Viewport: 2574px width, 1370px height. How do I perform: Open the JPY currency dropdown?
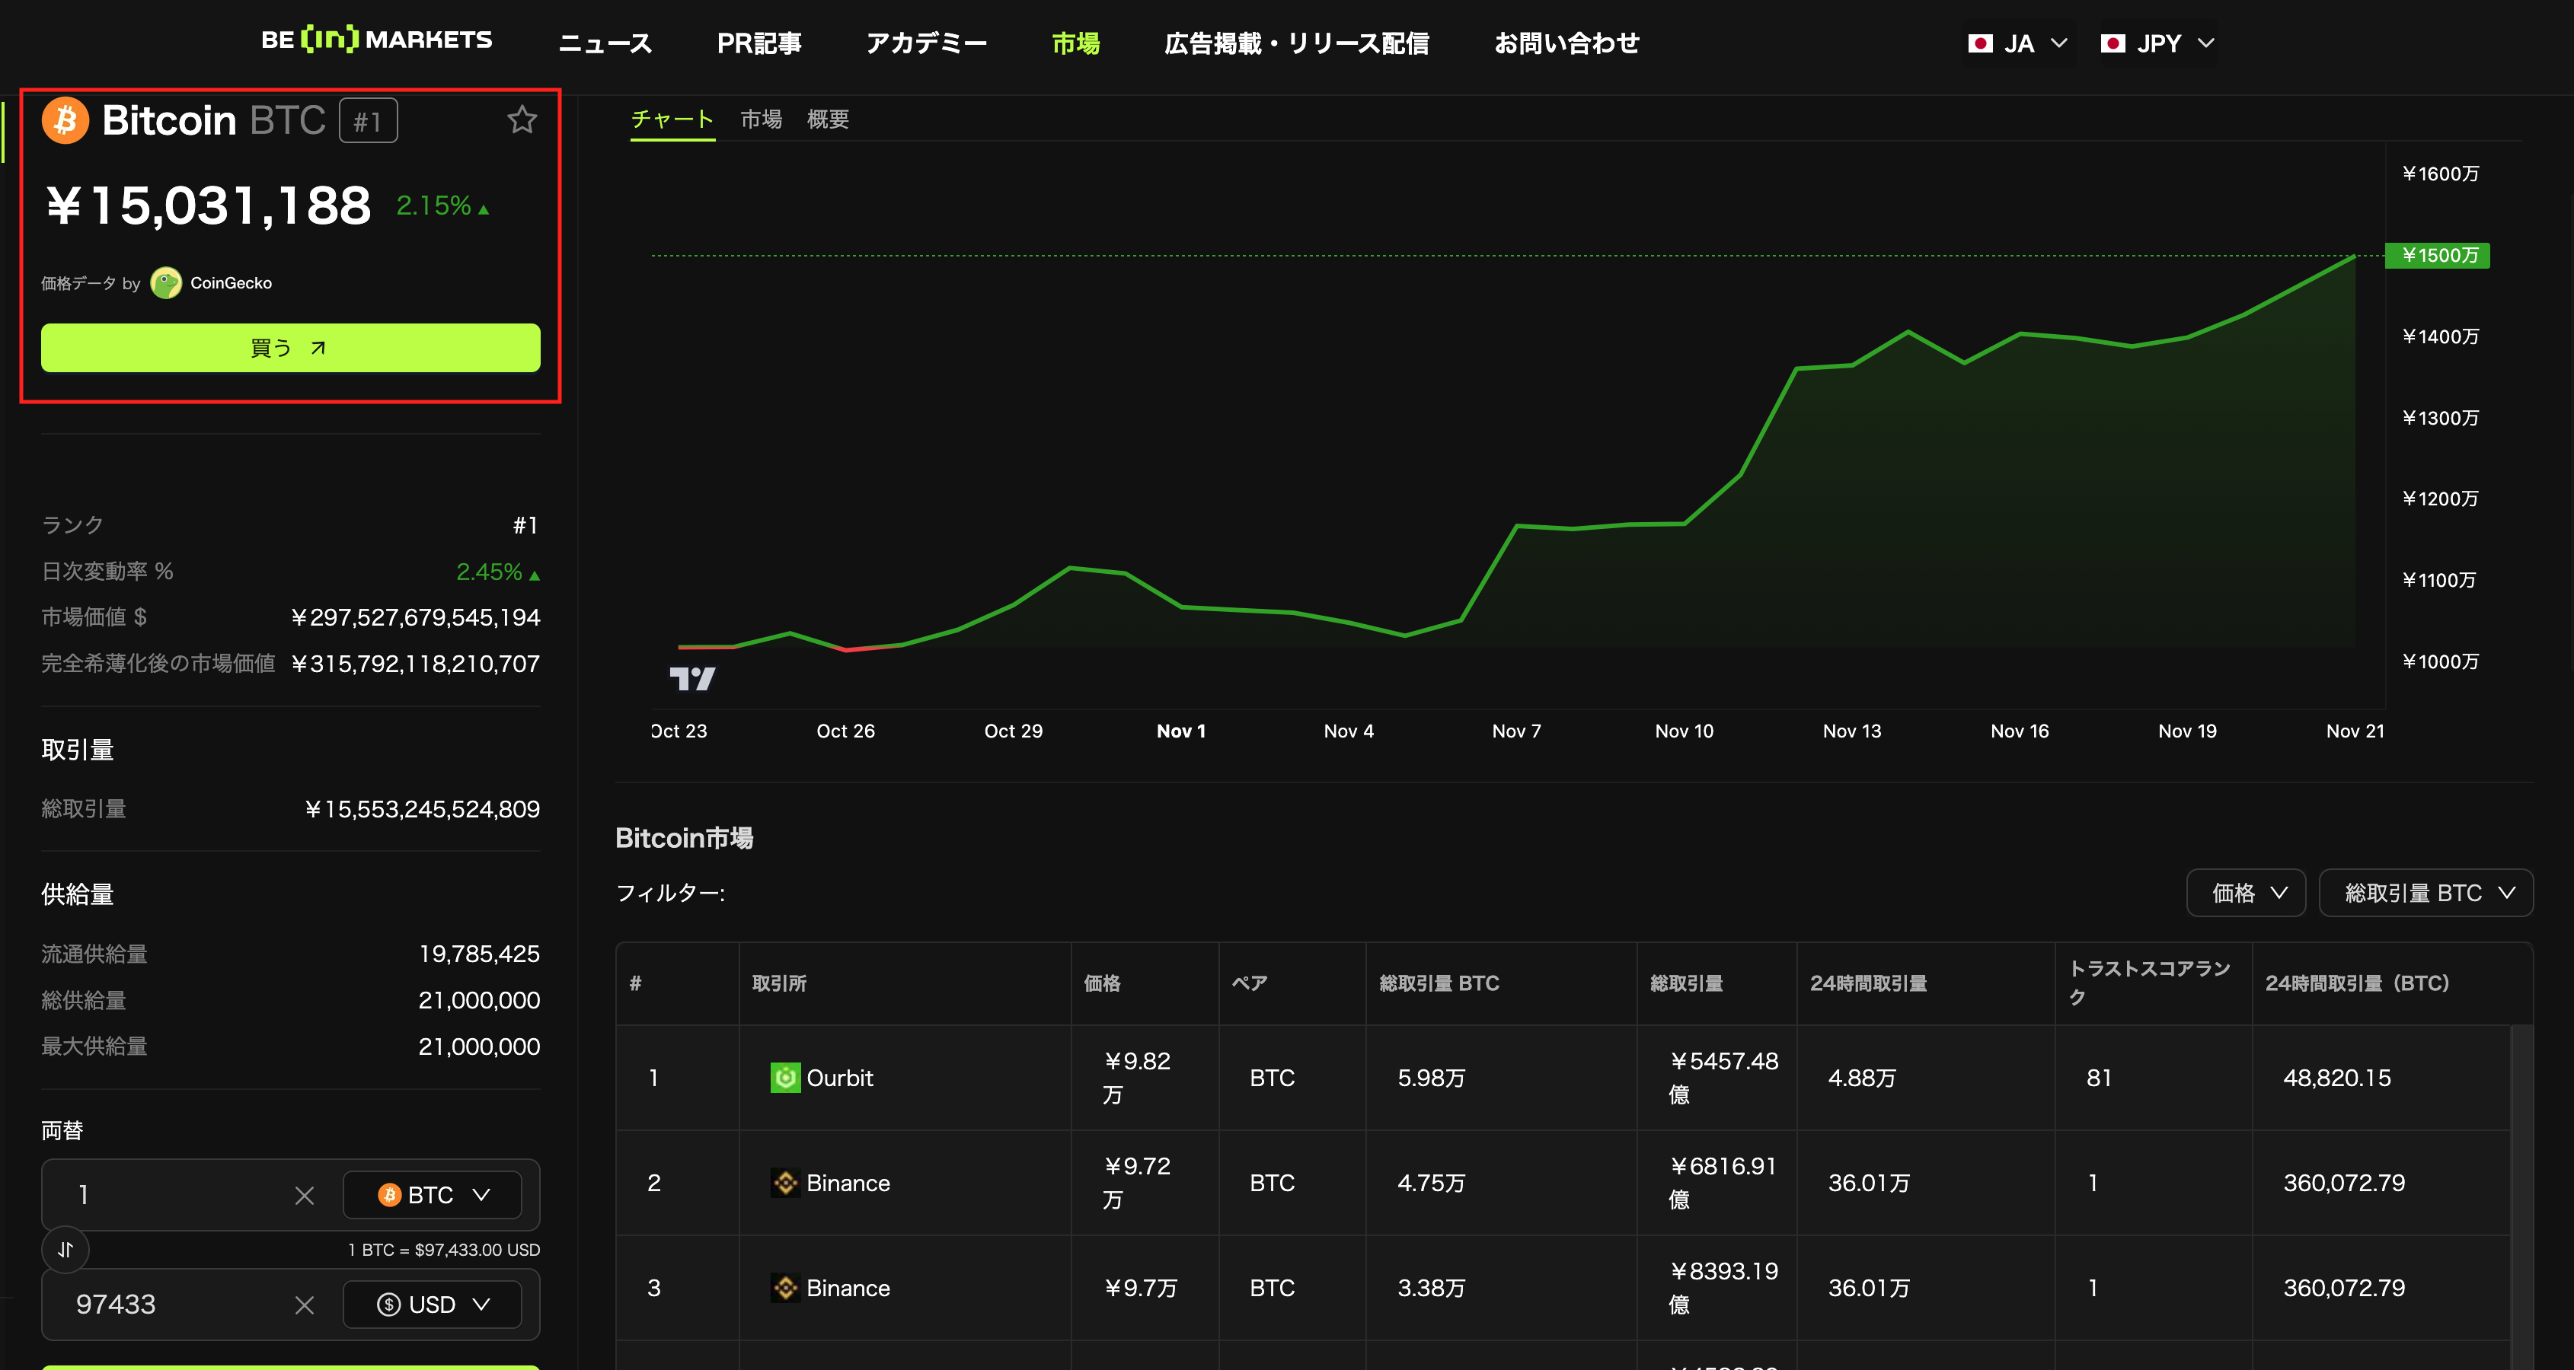(2157, 43)
